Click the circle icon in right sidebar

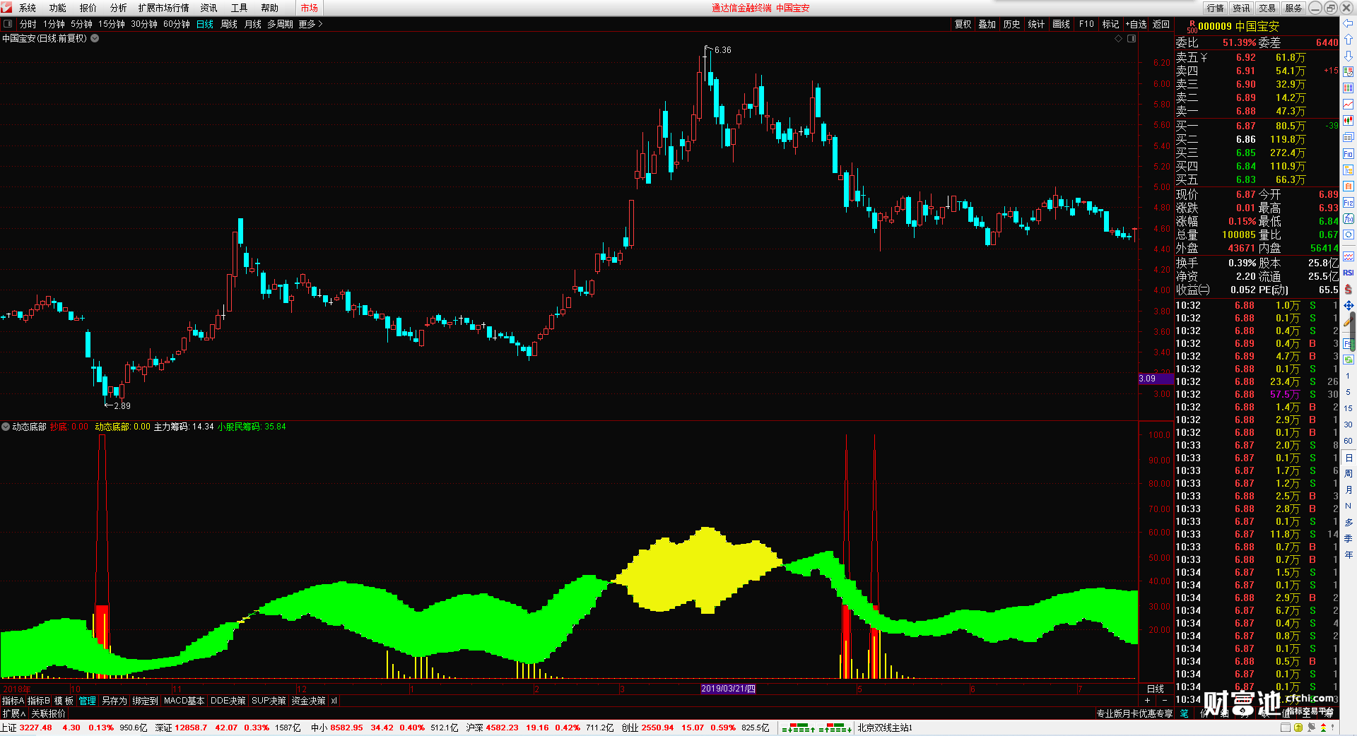[1348, 235]
